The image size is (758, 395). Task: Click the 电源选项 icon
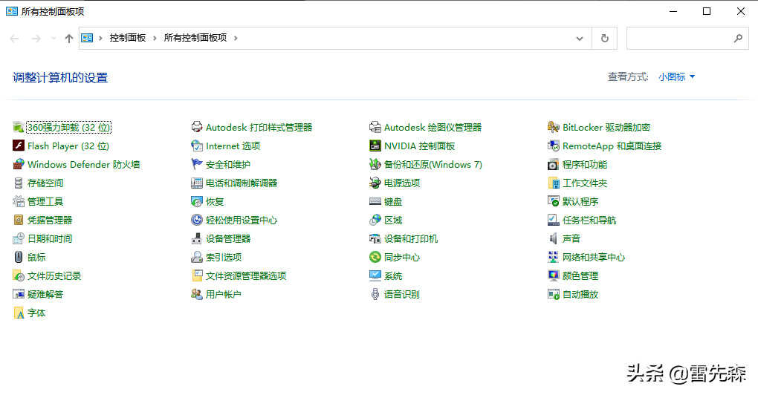375,183
